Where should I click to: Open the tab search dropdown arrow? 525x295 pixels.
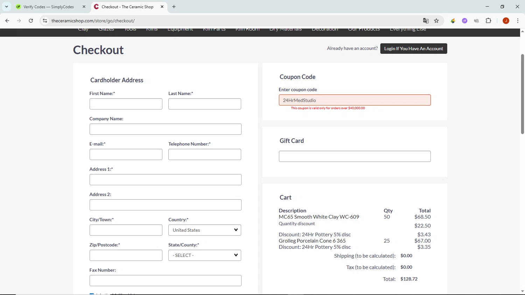(6, 7)
